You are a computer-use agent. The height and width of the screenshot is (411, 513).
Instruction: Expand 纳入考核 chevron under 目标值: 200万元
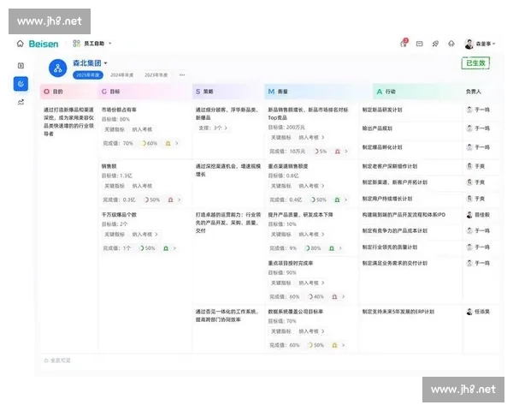click(x=323, y=137)
